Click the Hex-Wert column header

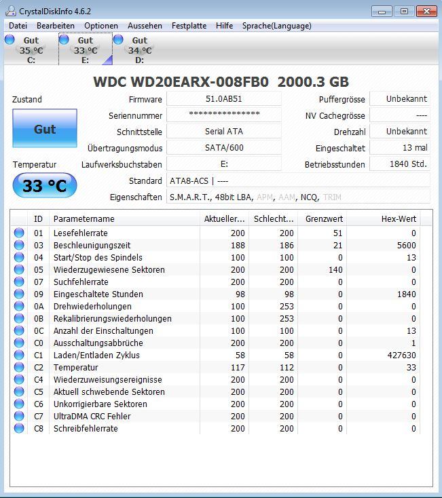pyautogui.click(x=383, y=219)
